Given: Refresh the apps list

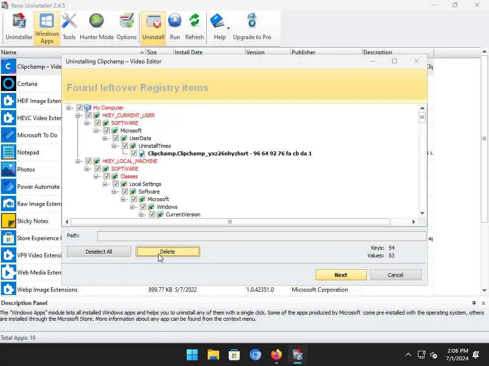Looking at the screenshot, I should (194, 28).
